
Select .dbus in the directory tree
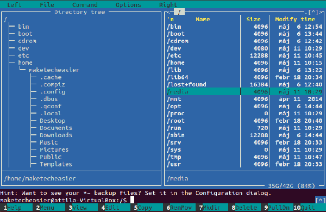[x=49, y=99]
